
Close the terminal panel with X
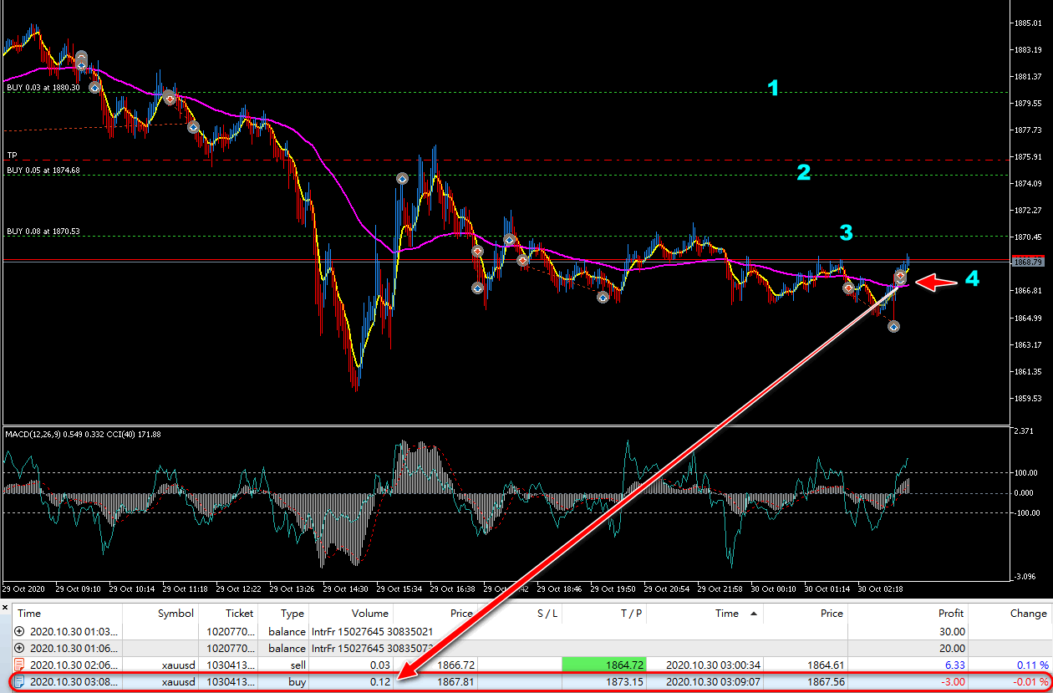5,607
